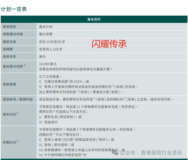Click the 保障期 row label
188x160 pixels.
tap(8, 49)
